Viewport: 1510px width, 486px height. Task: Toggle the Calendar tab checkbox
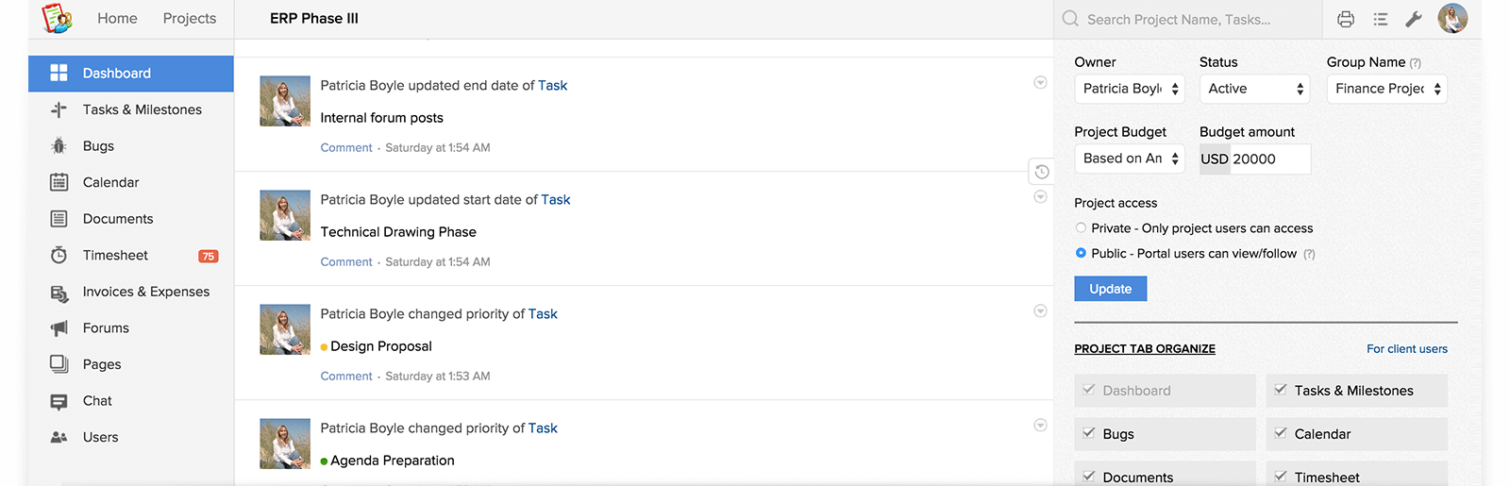(x=1281, y=433)
